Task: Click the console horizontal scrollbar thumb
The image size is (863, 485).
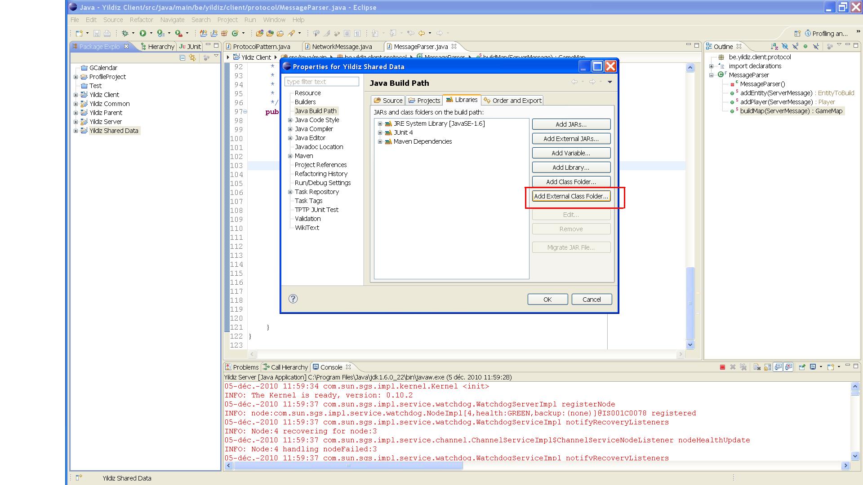Action: pos(348,466)
